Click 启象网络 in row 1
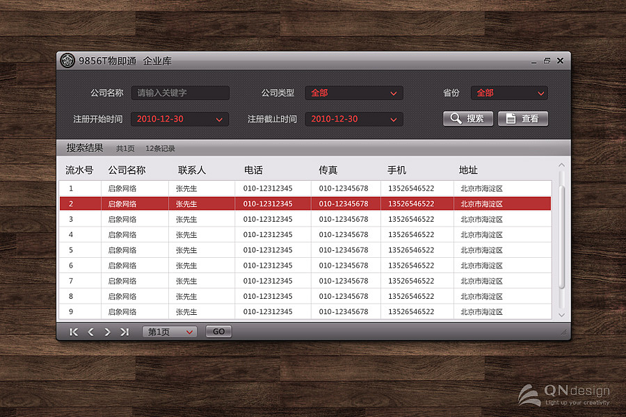The height and width of the screenshot is (417, 626). click(x=122, y=188)
